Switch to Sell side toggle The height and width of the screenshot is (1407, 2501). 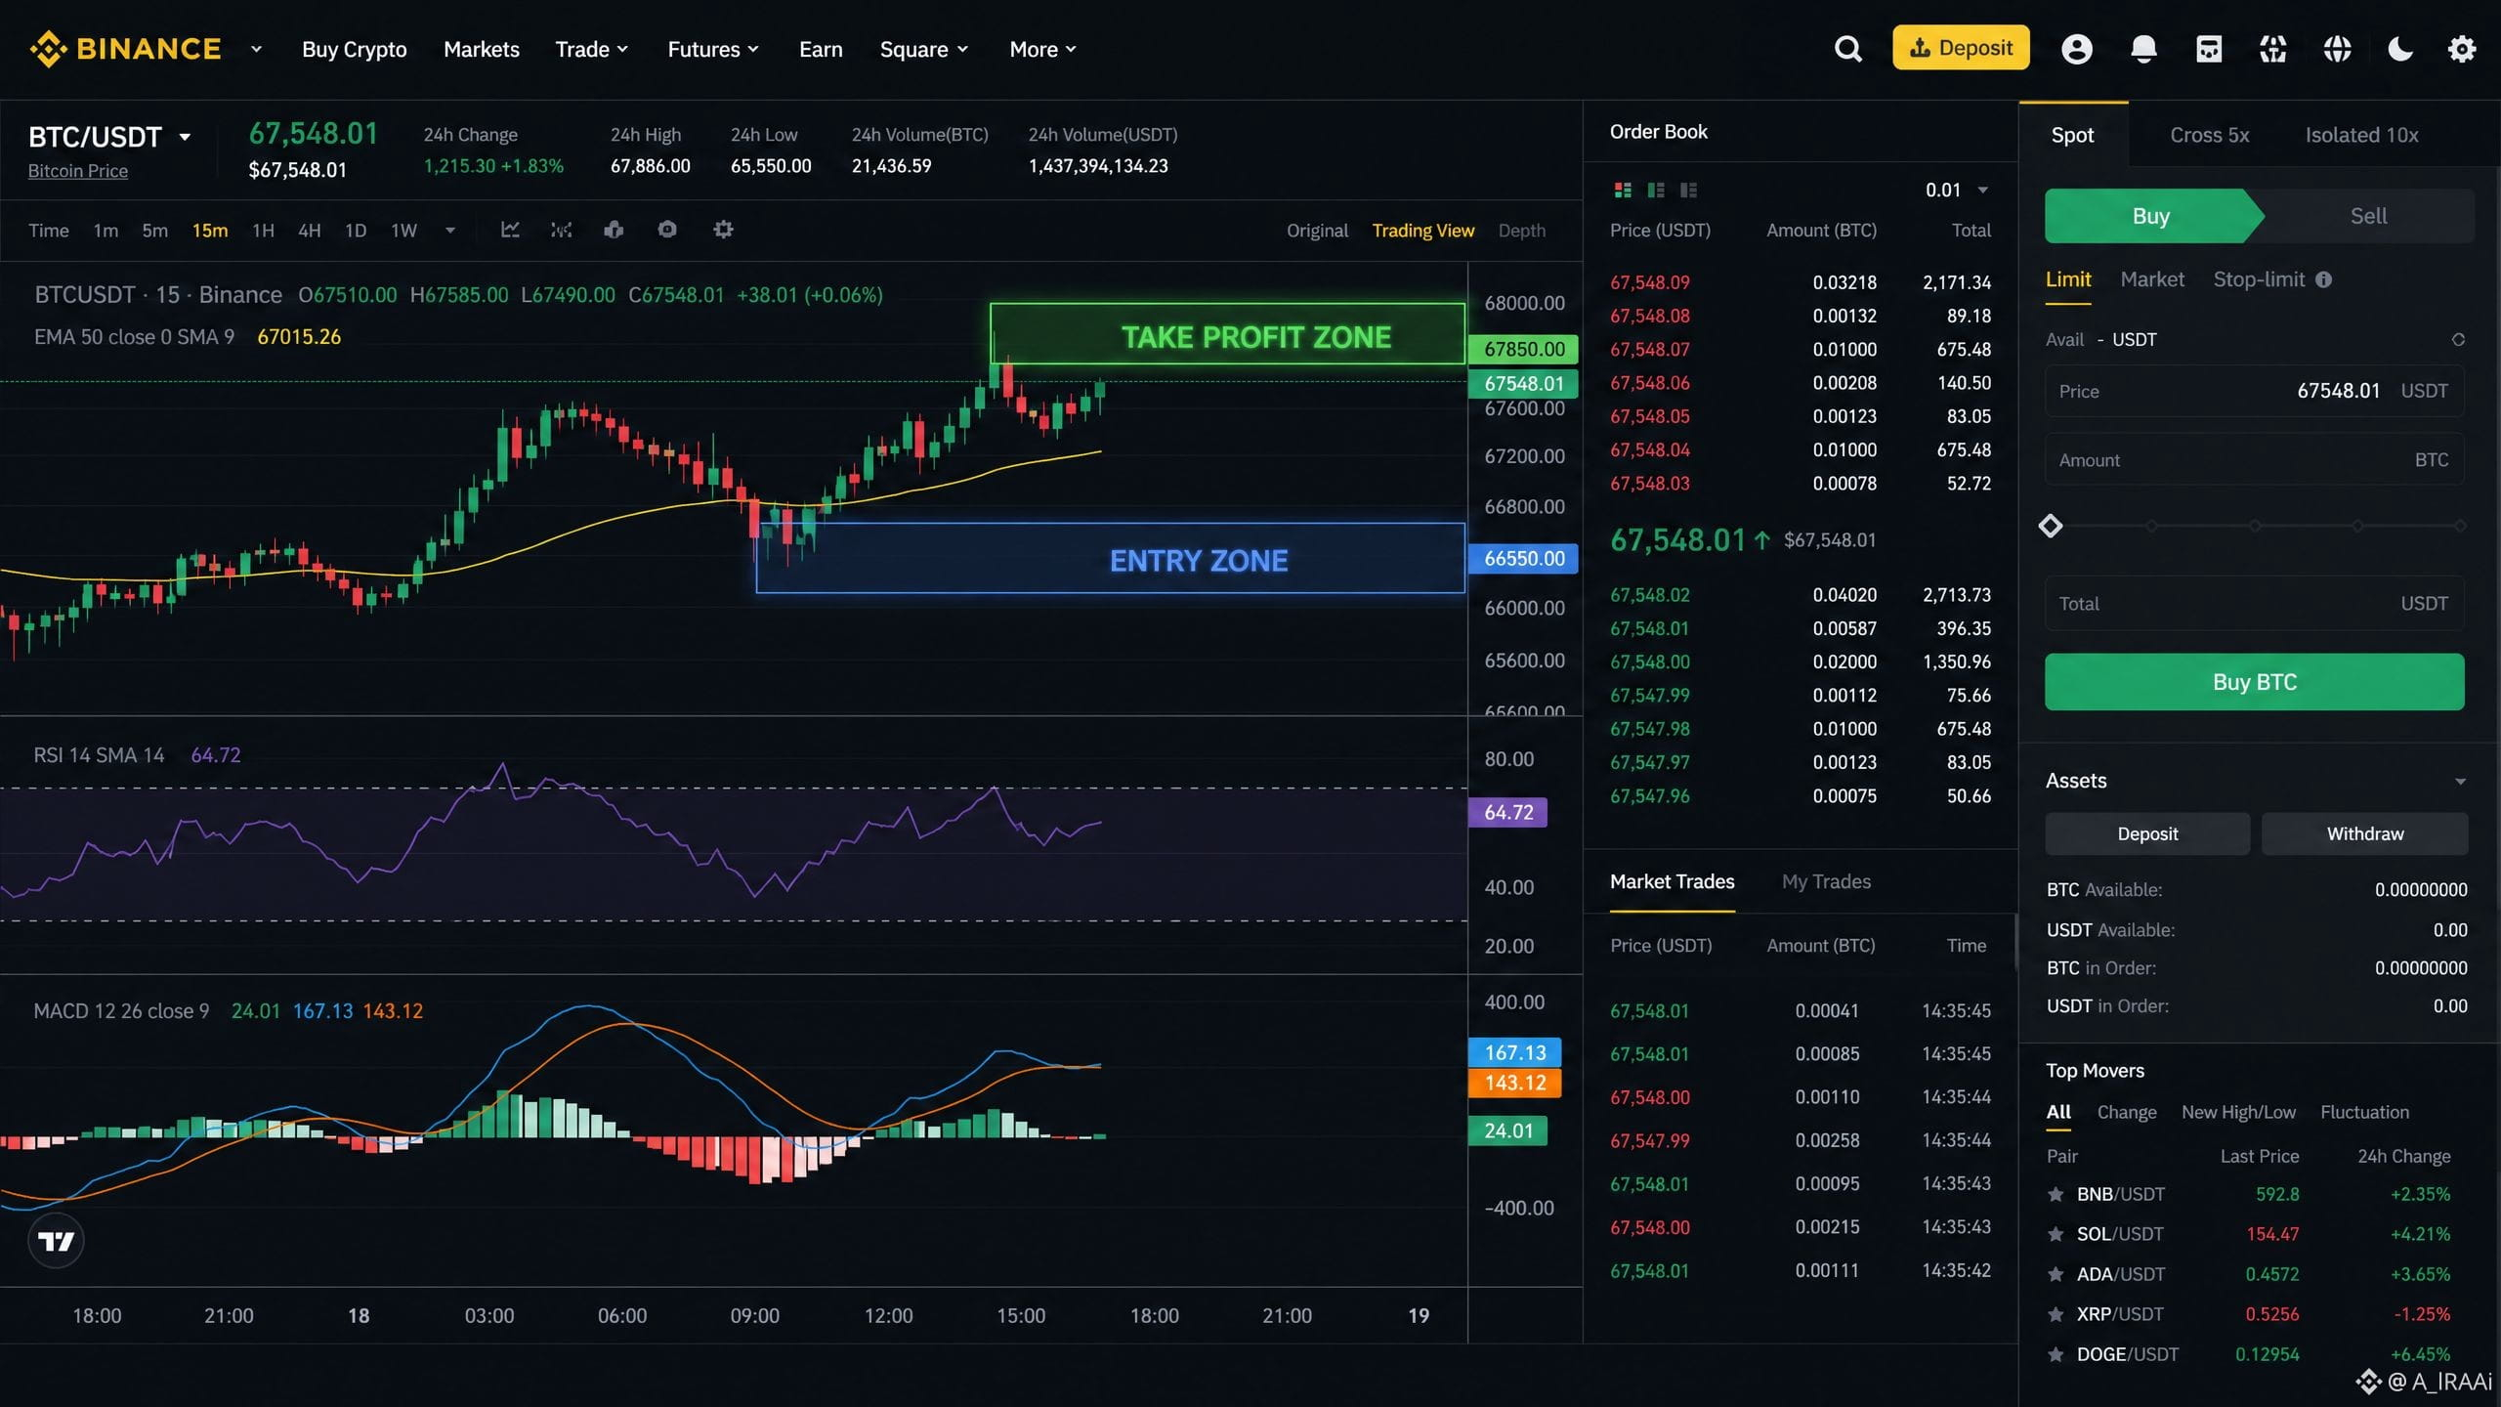2368,216
